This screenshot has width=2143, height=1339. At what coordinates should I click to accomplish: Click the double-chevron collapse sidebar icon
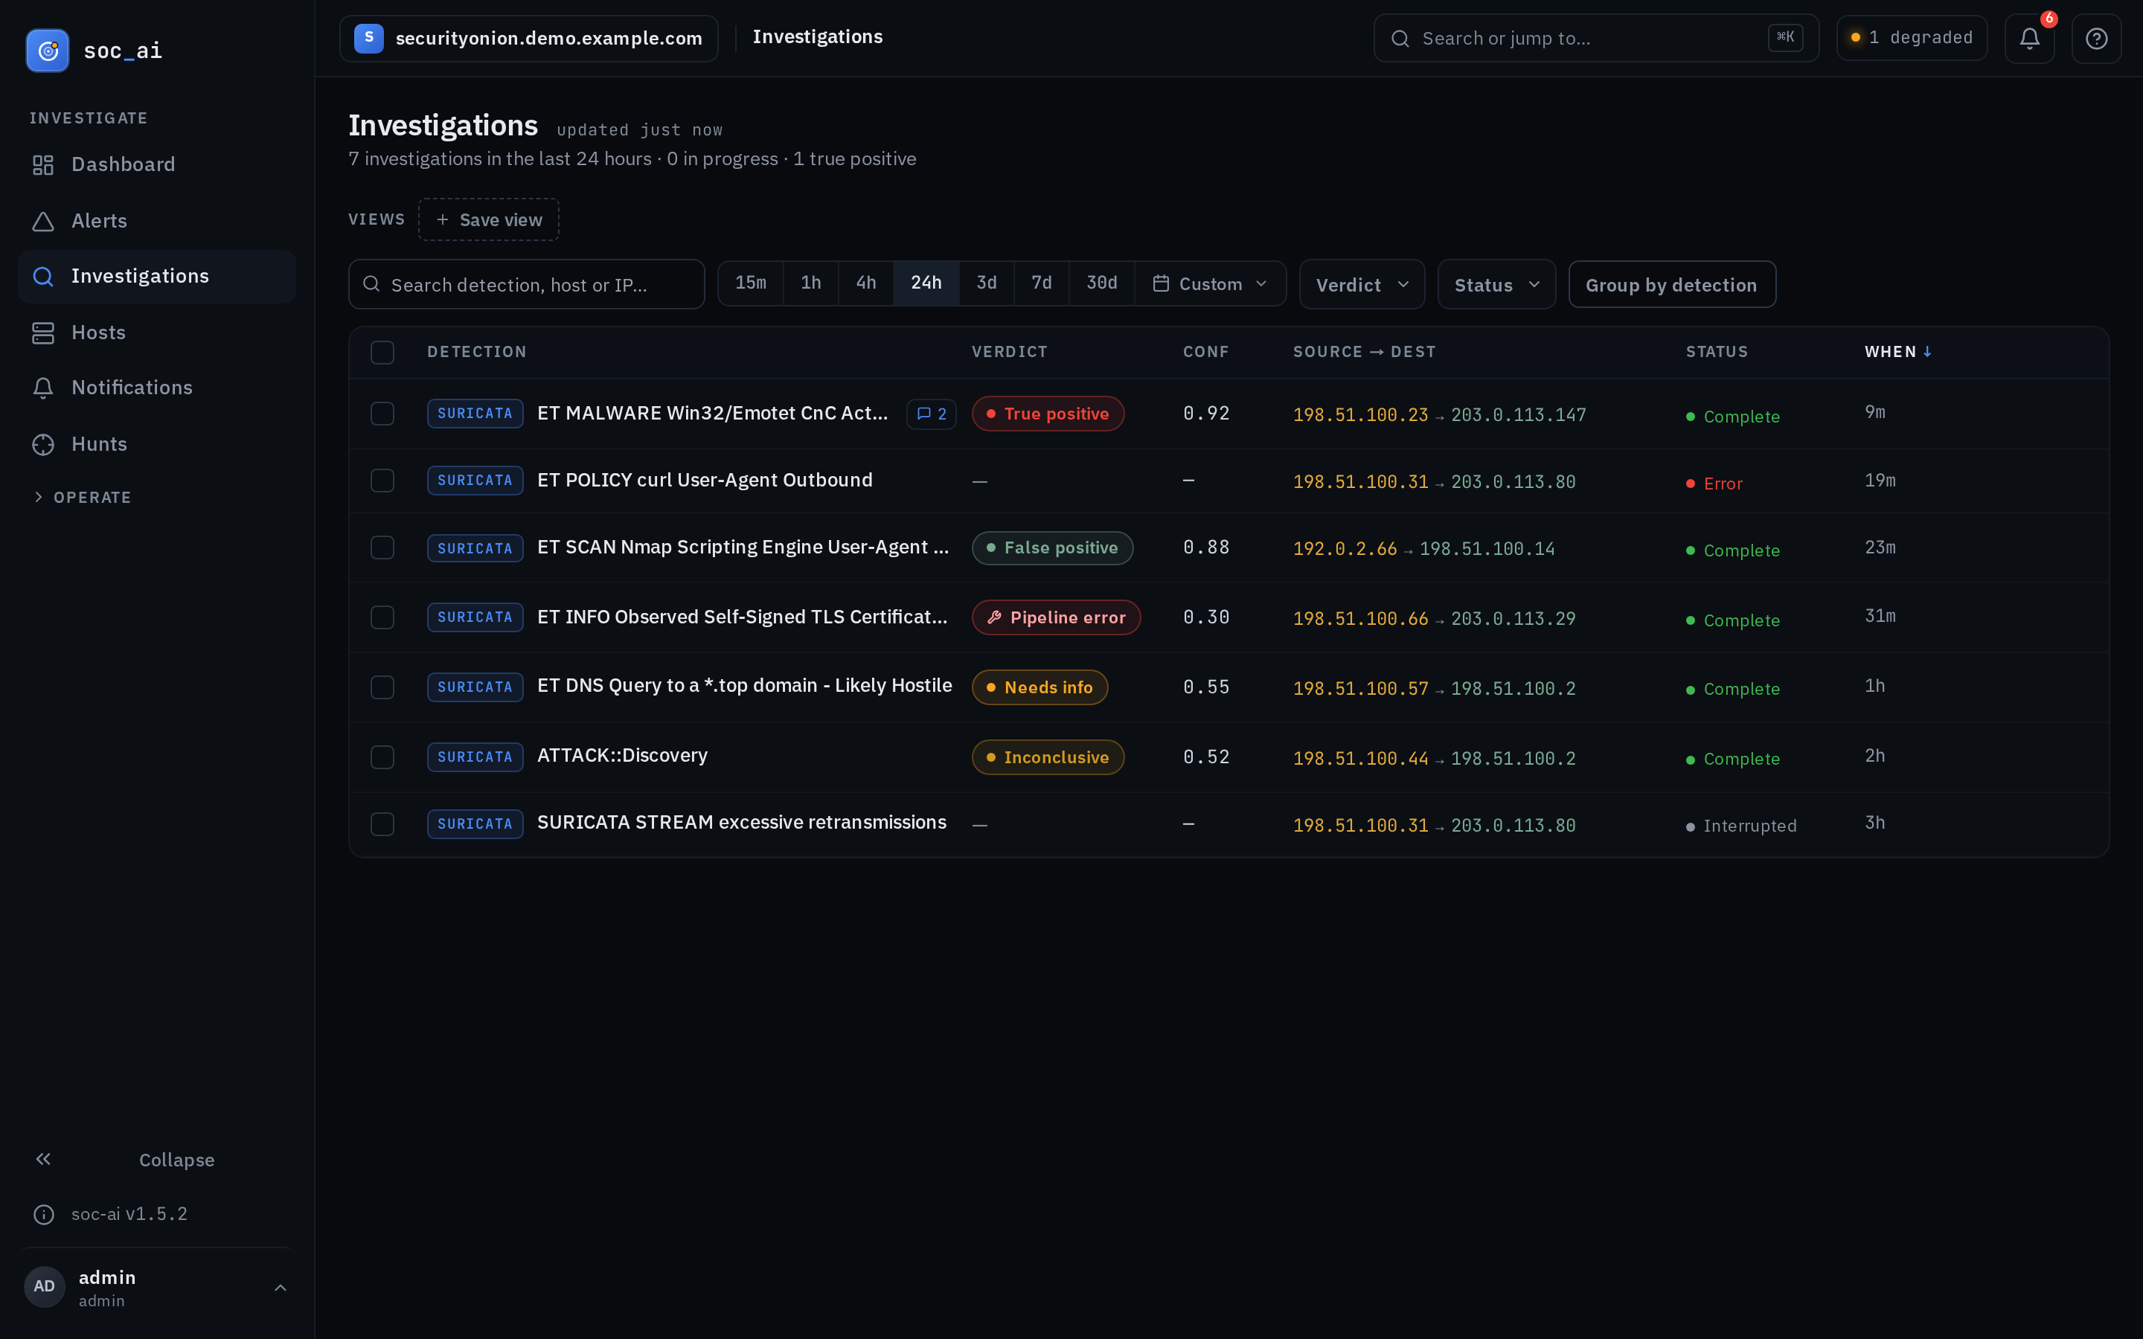pos(43,1159)
